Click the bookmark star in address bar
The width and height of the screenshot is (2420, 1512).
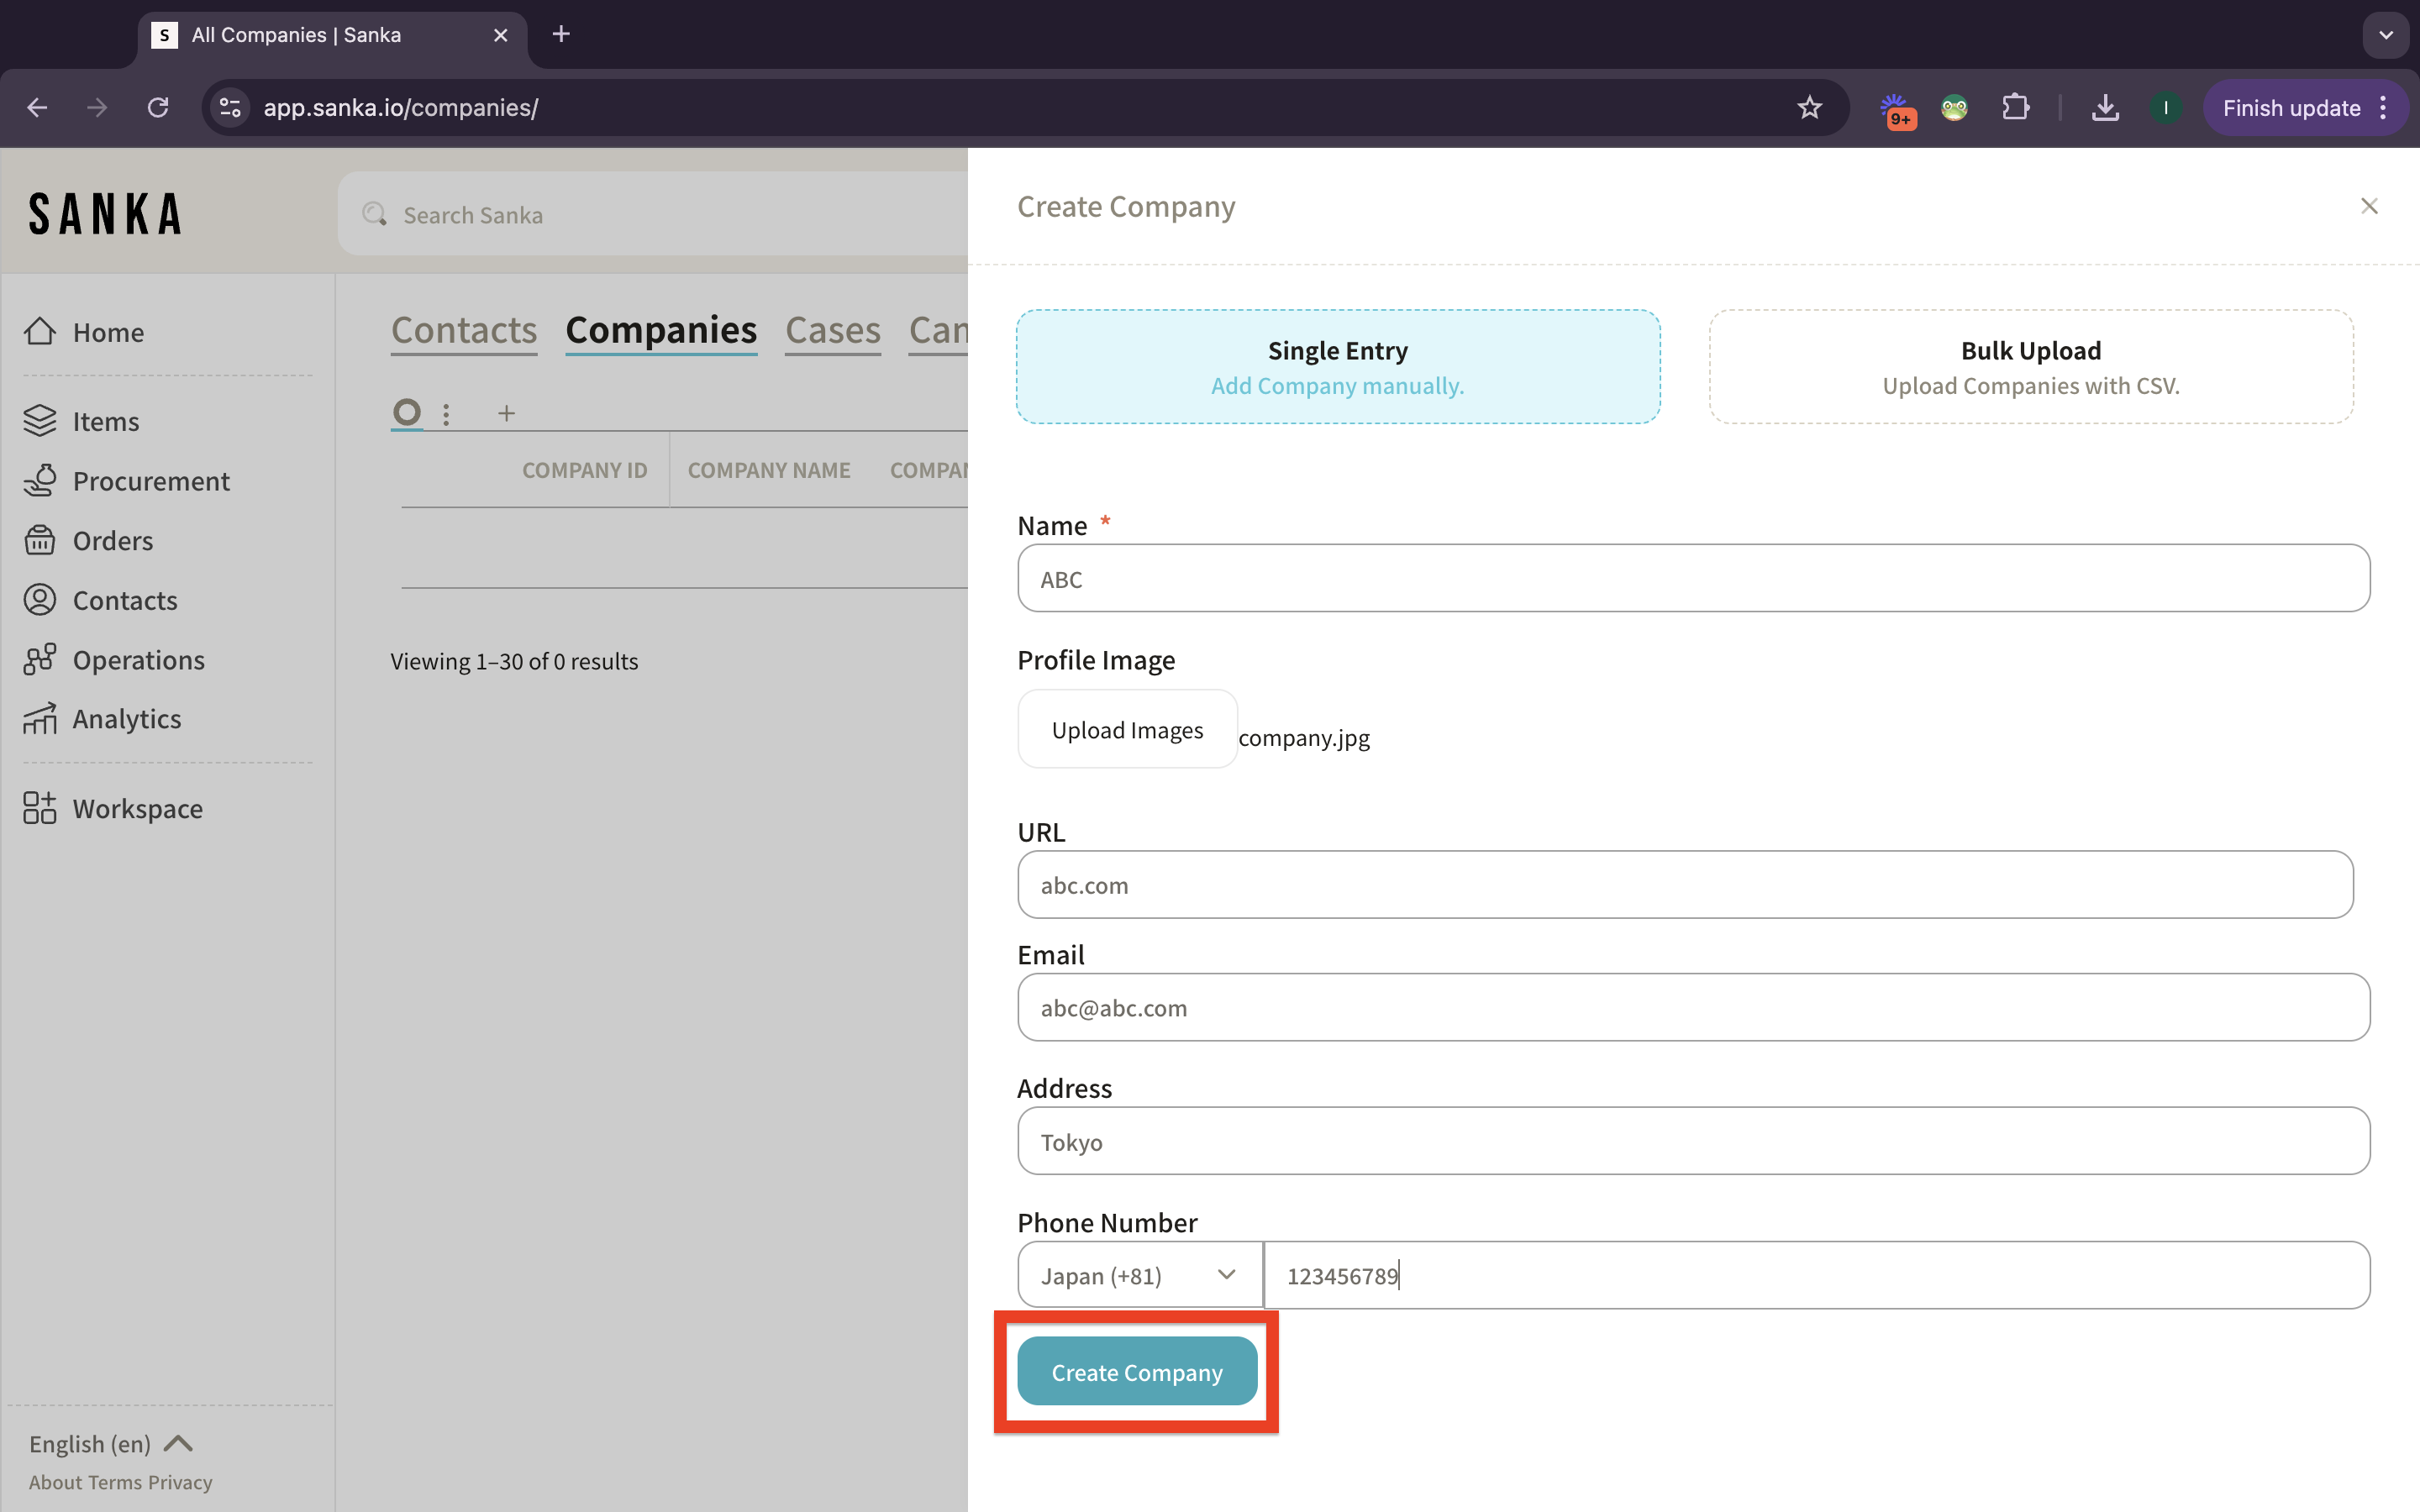point(1809,108)
